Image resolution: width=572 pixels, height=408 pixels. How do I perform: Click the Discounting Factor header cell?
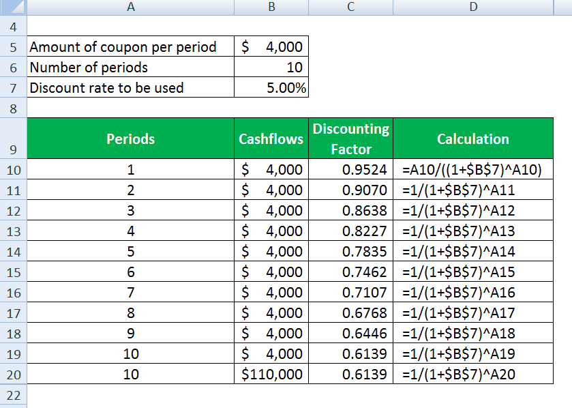click(350, 139)
